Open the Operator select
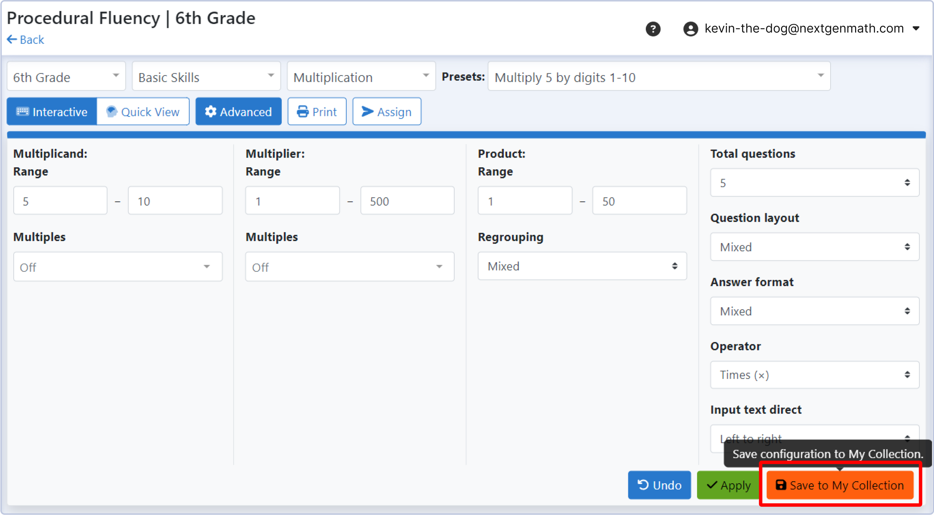The height and width of the screenshot is (515, 934). [815, 375]
